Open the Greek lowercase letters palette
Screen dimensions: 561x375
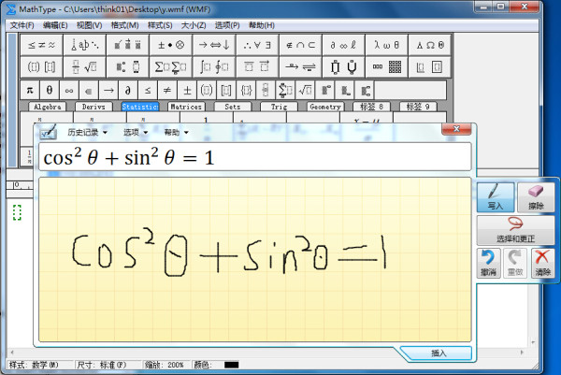[x=386, y=45]
